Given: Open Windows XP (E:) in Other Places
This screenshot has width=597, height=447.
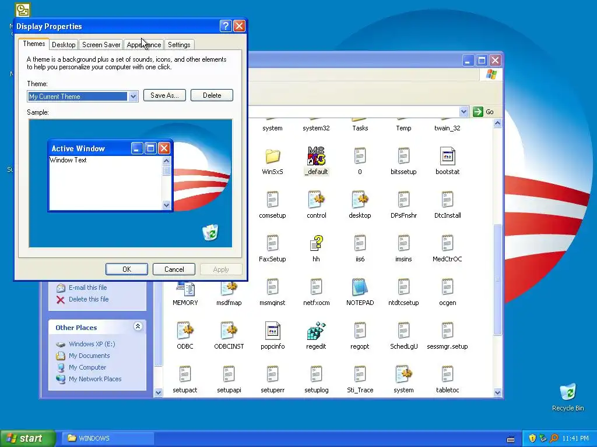Looking at the screenshot, I should pos(92,344).
